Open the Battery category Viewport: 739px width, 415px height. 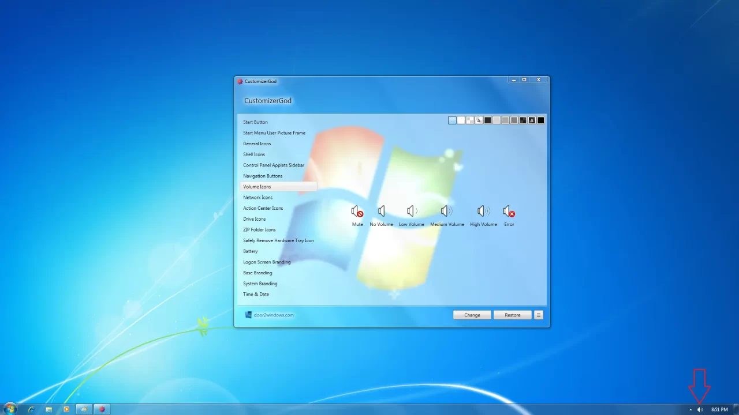pyautogui.click(x=250, y=251)
